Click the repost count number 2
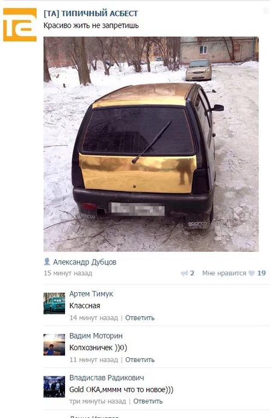 (192, 273)
